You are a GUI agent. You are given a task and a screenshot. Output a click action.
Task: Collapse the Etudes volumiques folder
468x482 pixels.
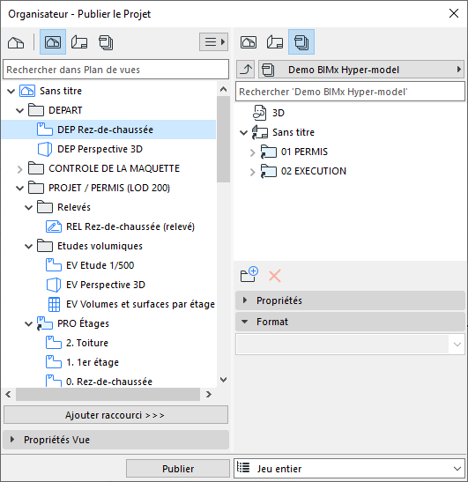tap(28, 246)
